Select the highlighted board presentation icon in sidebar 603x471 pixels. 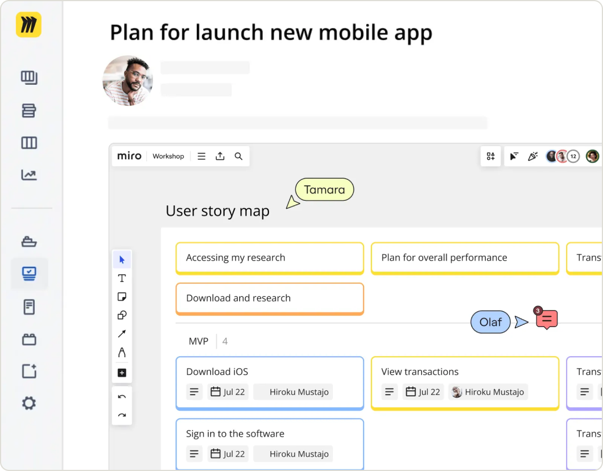pos(29,274)
